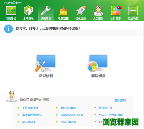The image size is (144, 129).
Task: Open 电脑没有声音 link
Action: click(69, 122)
